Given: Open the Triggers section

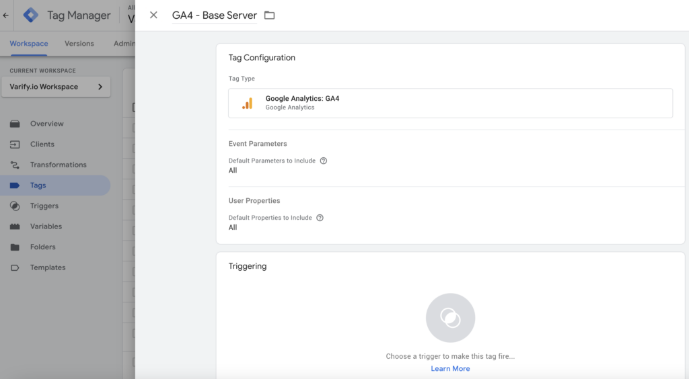Looking at the screenshot, I should (x=44, y=206).
